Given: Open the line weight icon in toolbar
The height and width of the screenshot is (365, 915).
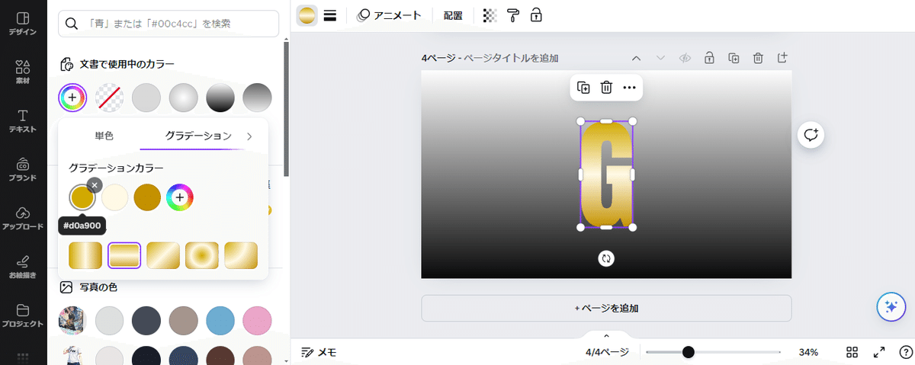Looking at the screenshot, I should [330, 15].
